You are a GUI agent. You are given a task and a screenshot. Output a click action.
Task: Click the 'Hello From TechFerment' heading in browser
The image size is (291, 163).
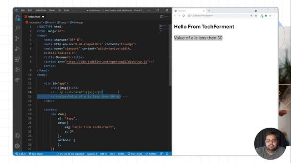pyautogui.click(x=204, y=27)
